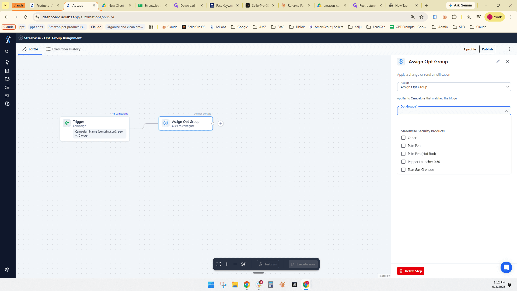This screenshot has width=517, height=291.
Task: Open Chrome downloads icon
Action: [x=469, y=17]
